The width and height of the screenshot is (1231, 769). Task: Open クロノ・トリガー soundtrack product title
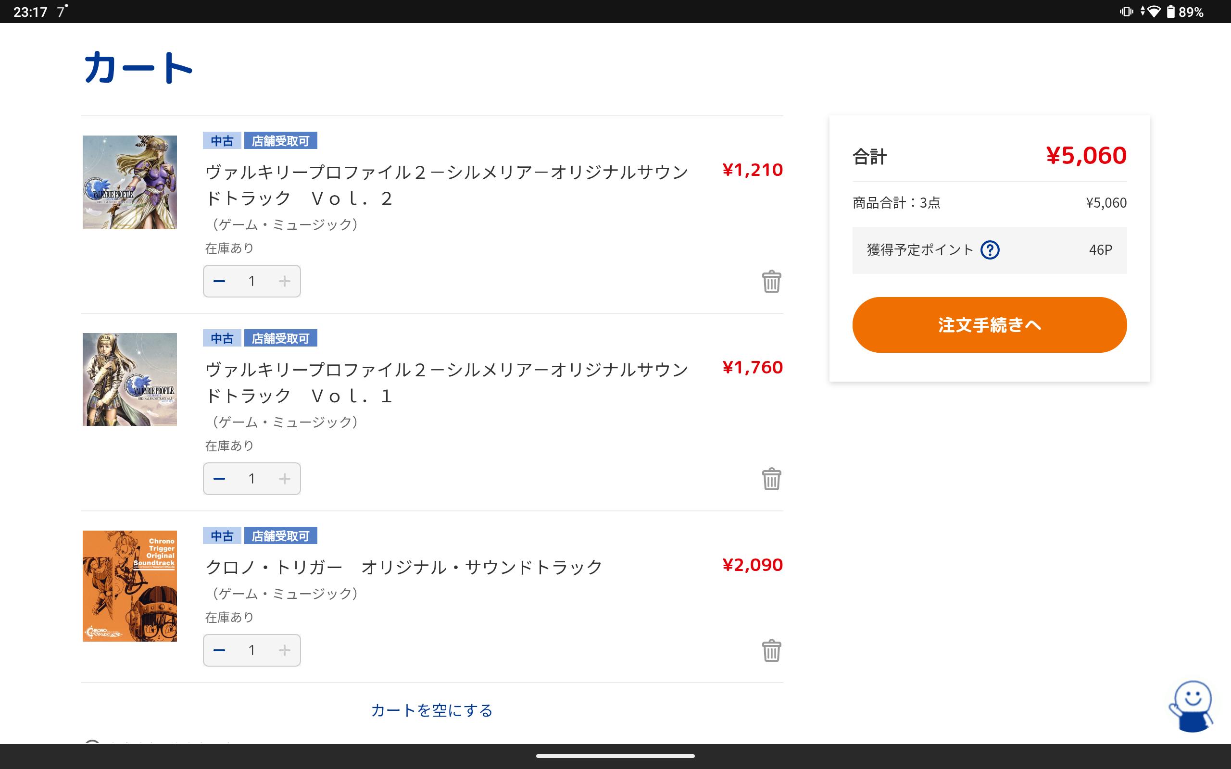pos(403,567)
